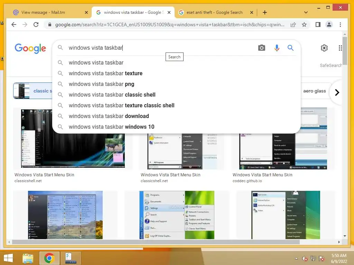Close the Mail.tm tab
The height and width of the screenshot is (265, 354).
pyautogui.click(x=86, y=12)
